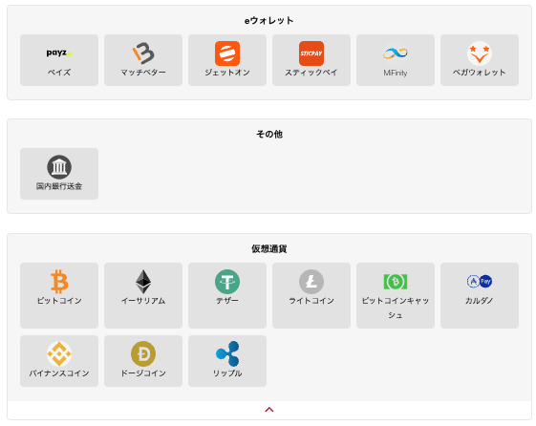This screenshot has width=536, height=426.
Task: Choose the Ethereum diamond icon (イーサリアム)
Action: click(x=143, y=282)
